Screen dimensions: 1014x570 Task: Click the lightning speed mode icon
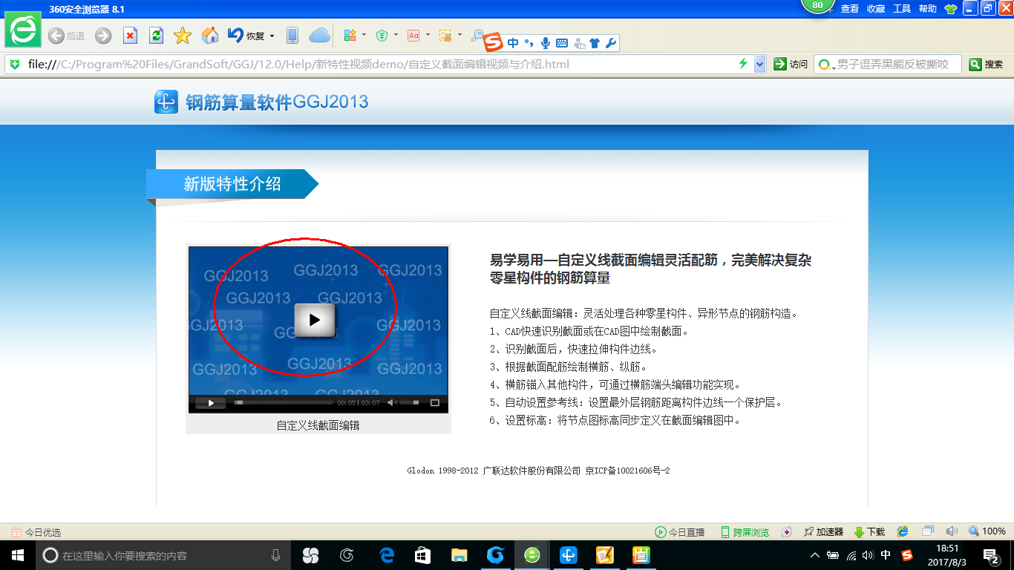(743, 64)
